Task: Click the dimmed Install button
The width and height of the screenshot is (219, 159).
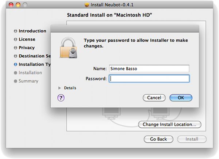Action: click(192, 139)
